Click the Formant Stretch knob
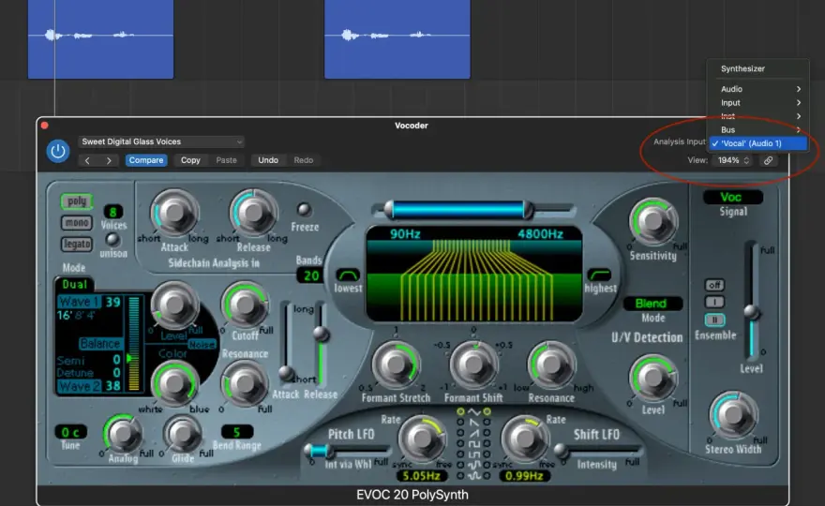The width and height of the screenshot is (825, 506). [395, 364]
